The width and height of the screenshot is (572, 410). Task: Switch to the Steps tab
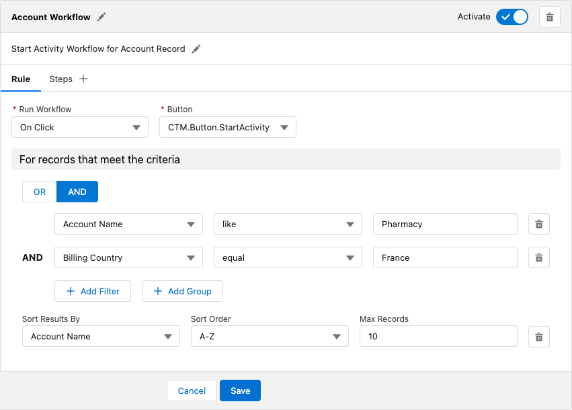tap(60, 79)
